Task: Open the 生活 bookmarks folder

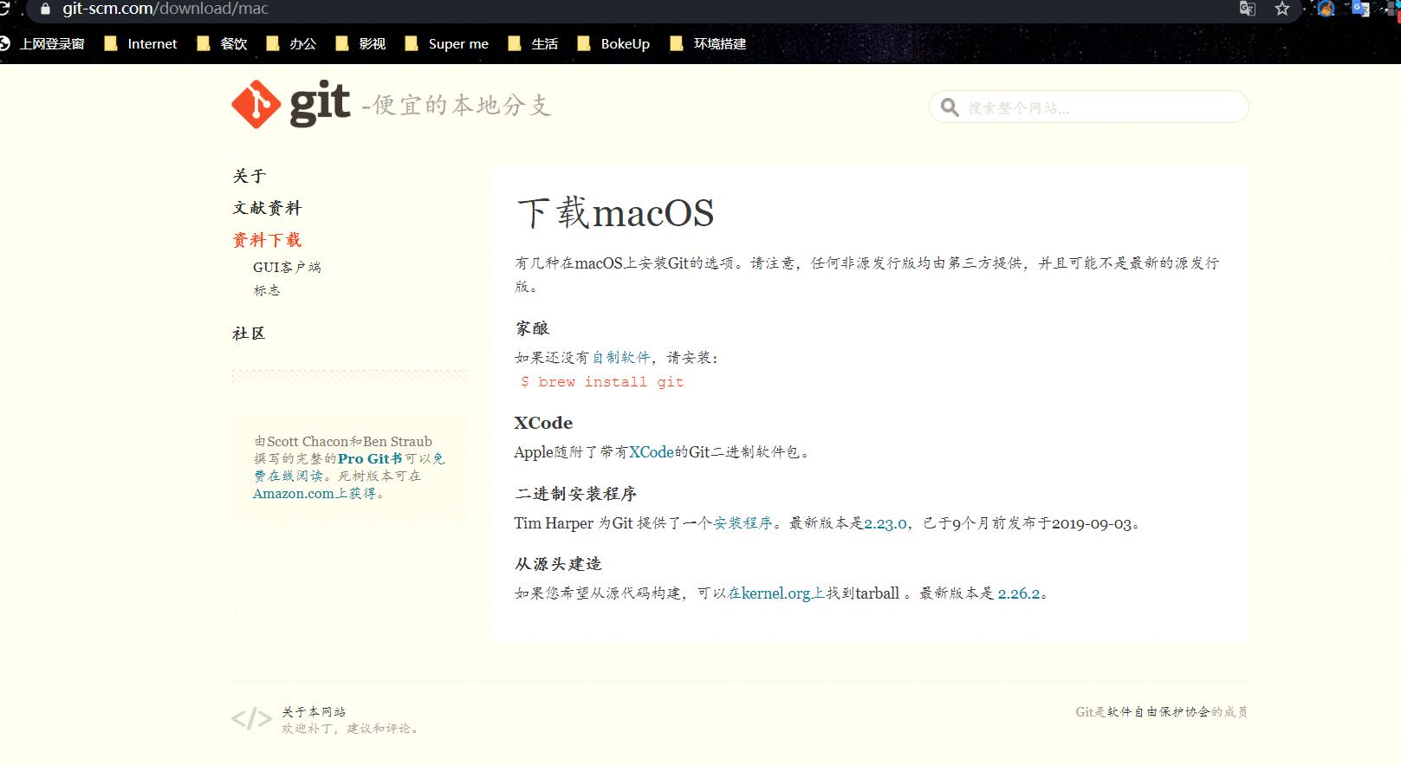Action: pos(534,43)
